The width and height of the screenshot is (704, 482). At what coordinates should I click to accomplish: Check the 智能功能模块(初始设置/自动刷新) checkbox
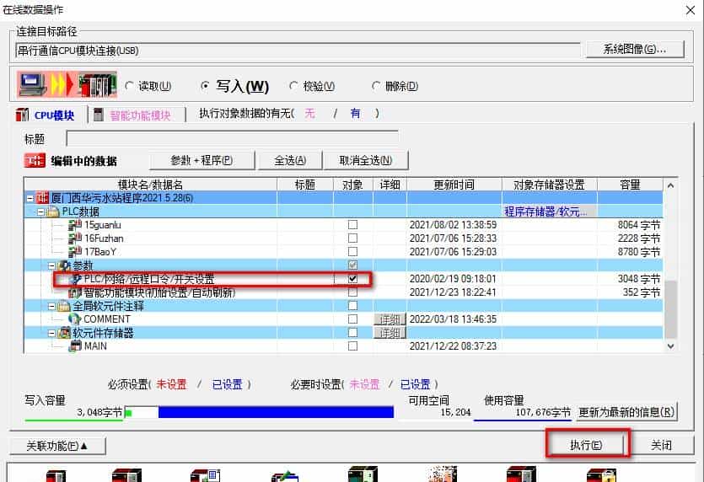pyautogui.click(x=353, y=292)
